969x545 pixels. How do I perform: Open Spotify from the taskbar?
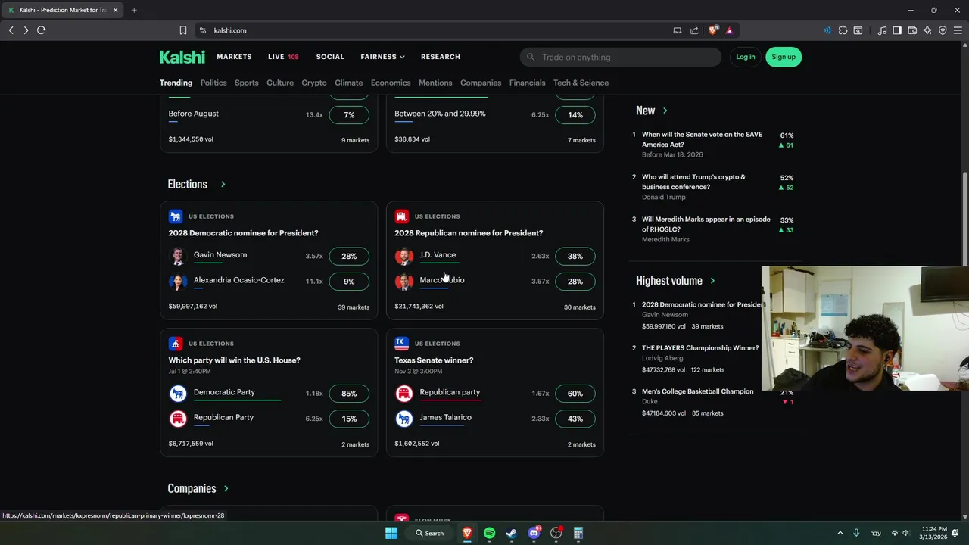[x=489, y=533]
